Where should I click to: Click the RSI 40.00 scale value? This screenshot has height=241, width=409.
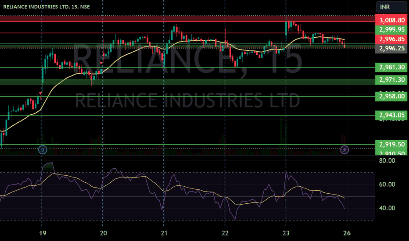coord(387,208)
